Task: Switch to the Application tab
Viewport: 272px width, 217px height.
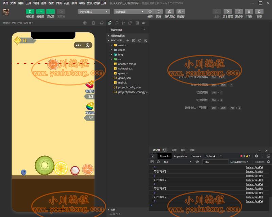Action: point(181,156)
